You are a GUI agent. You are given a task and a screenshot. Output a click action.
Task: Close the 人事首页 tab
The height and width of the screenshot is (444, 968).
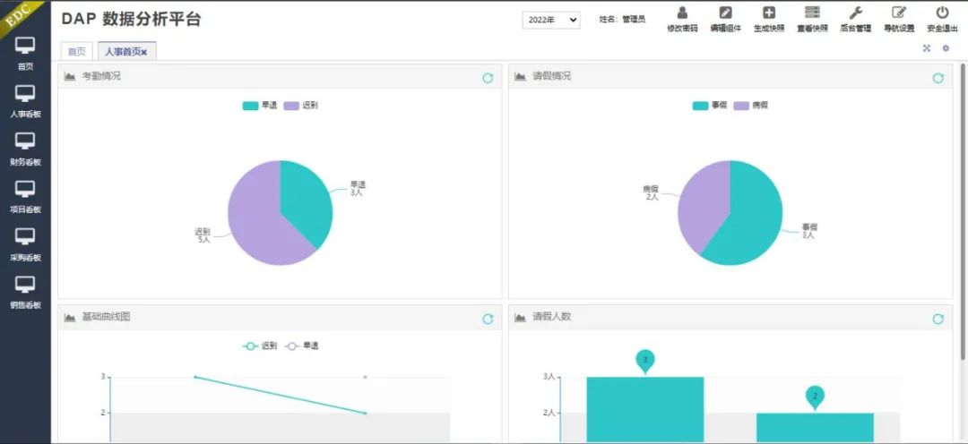click(x=143, y=53)
